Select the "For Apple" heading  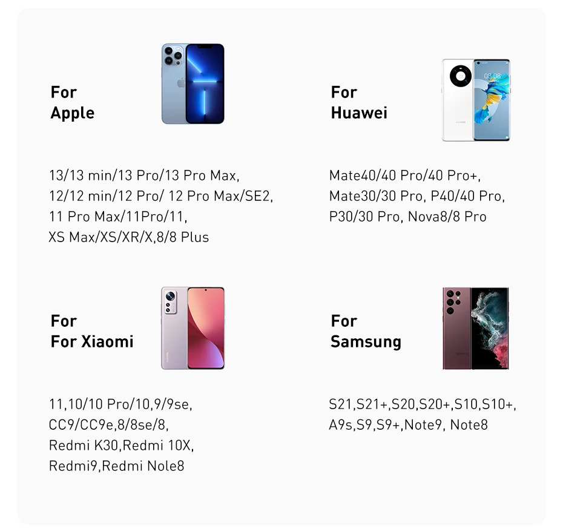[x=73, y=102]
